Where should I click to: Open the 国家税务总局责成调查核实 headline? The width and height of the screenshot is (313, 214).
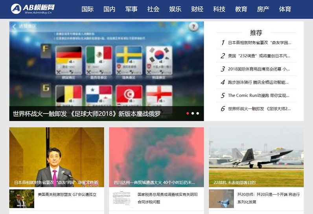168,198
